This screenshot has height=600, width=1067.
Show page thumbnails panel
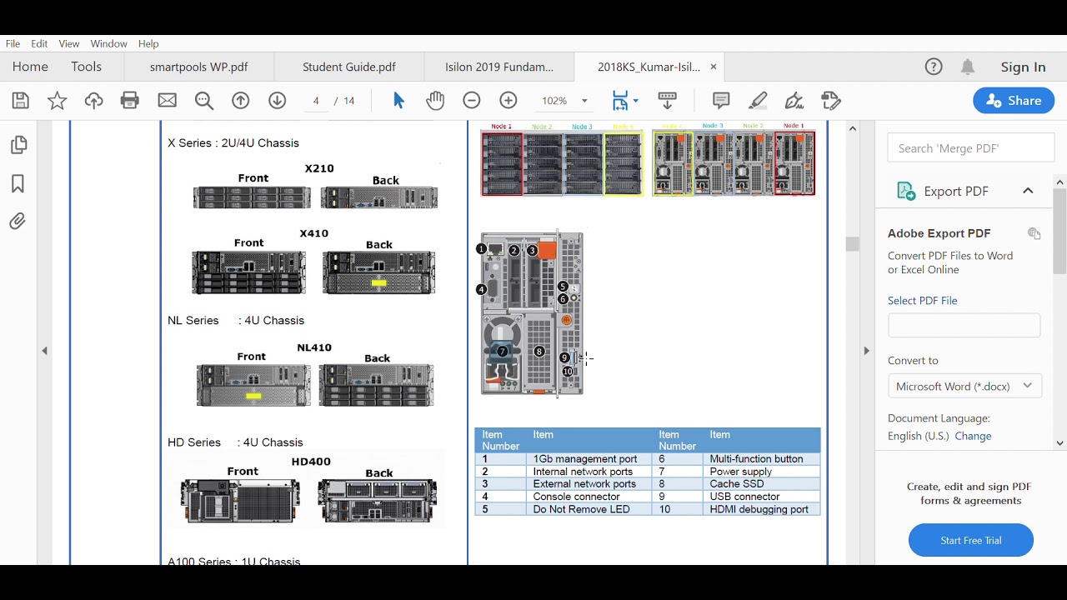(x=18, y=146)
